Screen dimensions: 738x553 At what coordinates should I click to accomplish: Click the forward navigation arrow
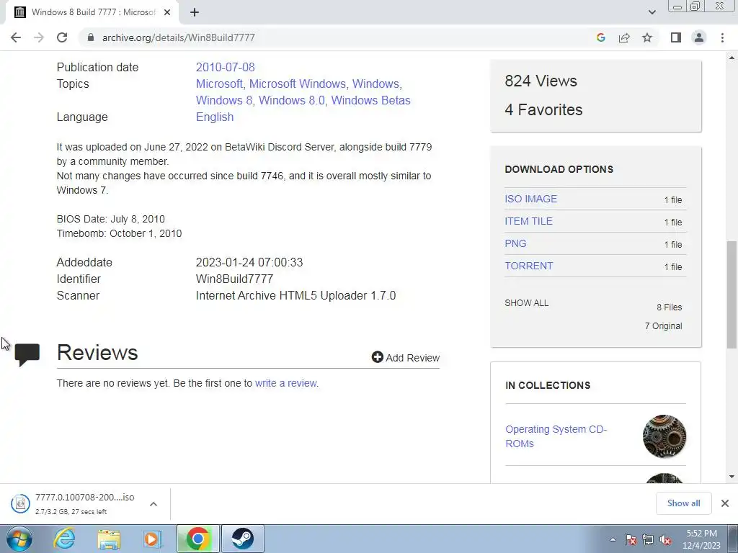point(39,37)
